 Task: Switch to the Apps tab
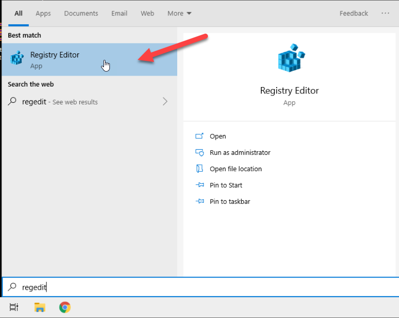tap(43, 13)
